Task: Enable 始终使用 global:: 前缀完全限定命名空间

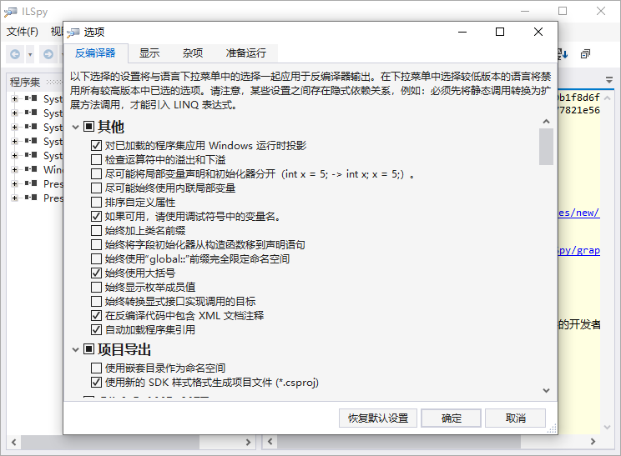Action: (96, 259)
